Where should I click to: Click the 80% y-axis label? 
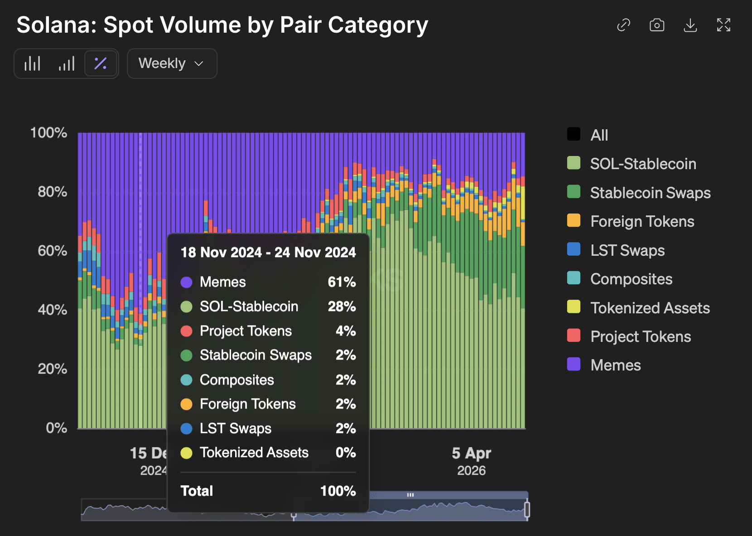click(x=52, y=192)
